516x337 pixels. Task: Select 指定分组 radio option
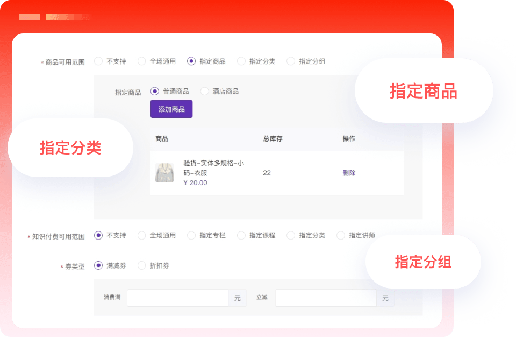click(x=291, y=61)
